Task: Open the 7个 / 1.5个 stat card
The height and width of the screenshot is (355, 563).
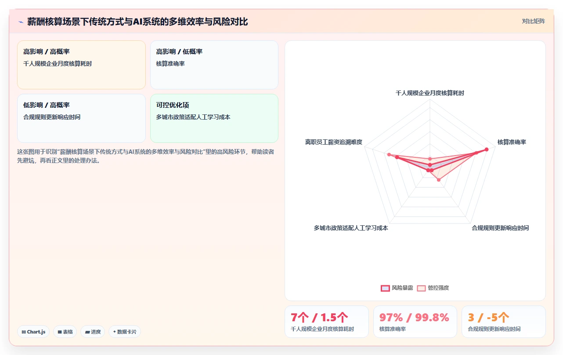Action: 326,322
